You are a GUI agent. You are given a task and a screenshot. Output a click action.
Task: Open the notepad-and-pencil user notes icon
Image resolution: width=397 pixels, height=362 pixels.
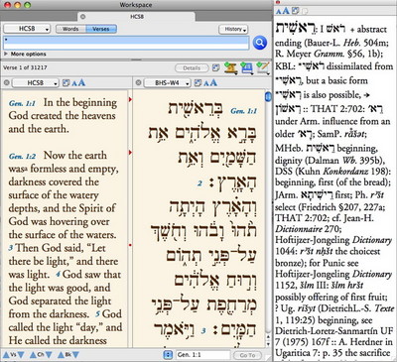coord(263,67)
